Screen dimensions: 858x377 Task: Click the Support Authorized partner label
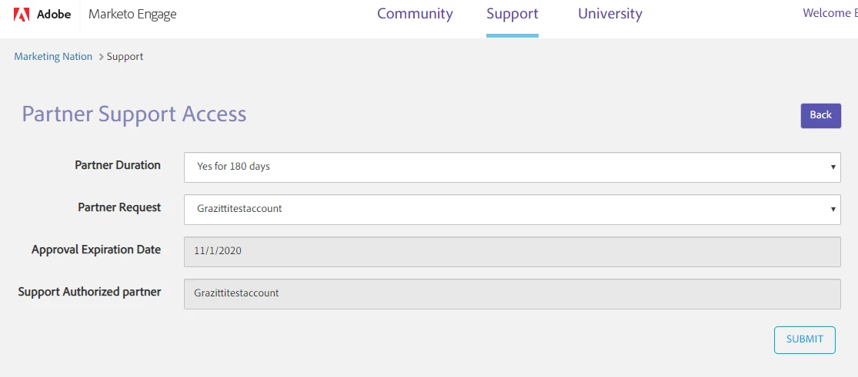90,293
